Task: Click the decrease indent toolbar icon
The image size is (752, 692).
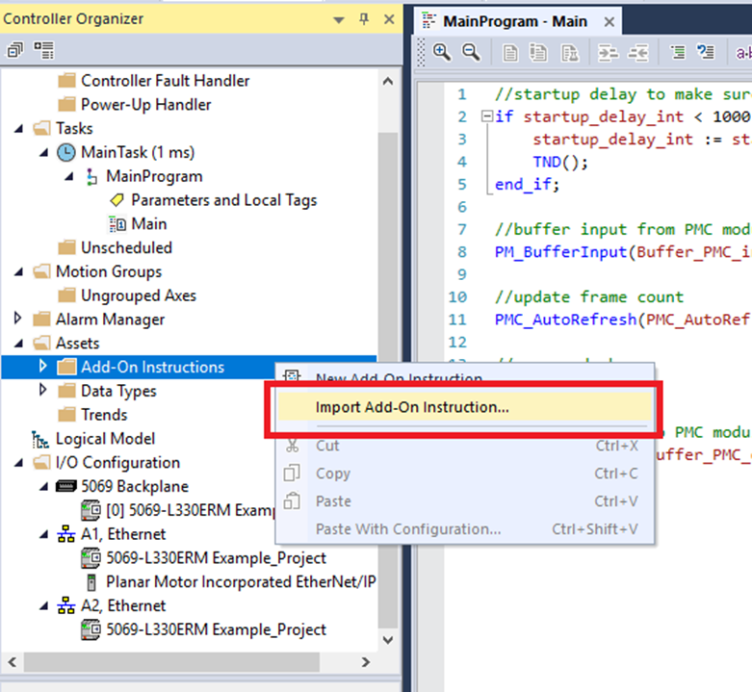Action: coord(636,53)
